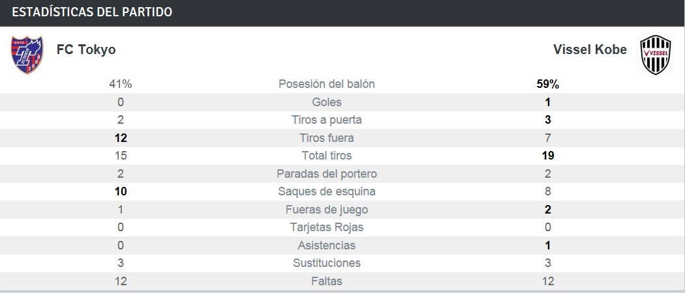This screenshot has height=293, width=685.
Task: Click the Tiros a puerta label
Action: tap(326, 120)
